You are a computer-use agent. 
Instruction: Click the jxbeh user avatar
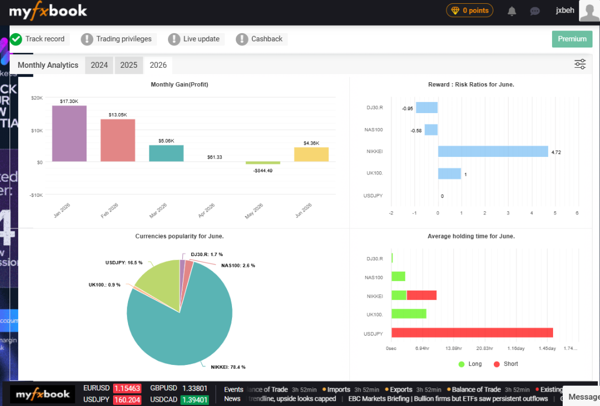589,11
